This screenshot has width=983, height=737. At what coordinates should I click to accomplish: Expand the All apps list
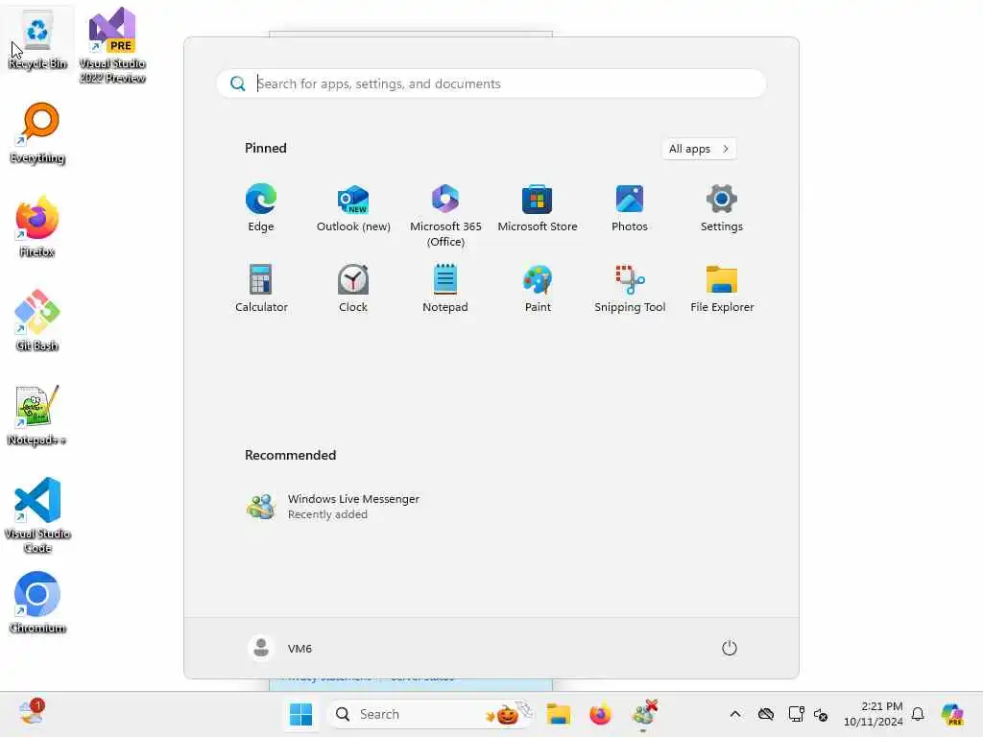point(699,149)
